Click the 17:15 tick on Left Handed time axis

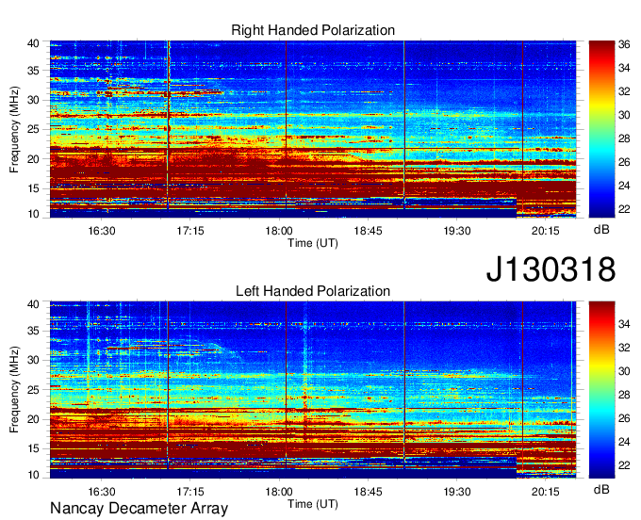coord(190,492)
